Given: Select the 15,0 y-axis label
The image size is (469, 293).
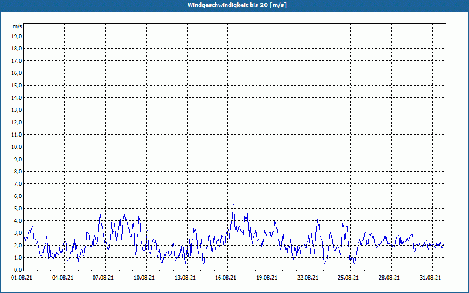Looking at the screenshot, I should (16, 85).
